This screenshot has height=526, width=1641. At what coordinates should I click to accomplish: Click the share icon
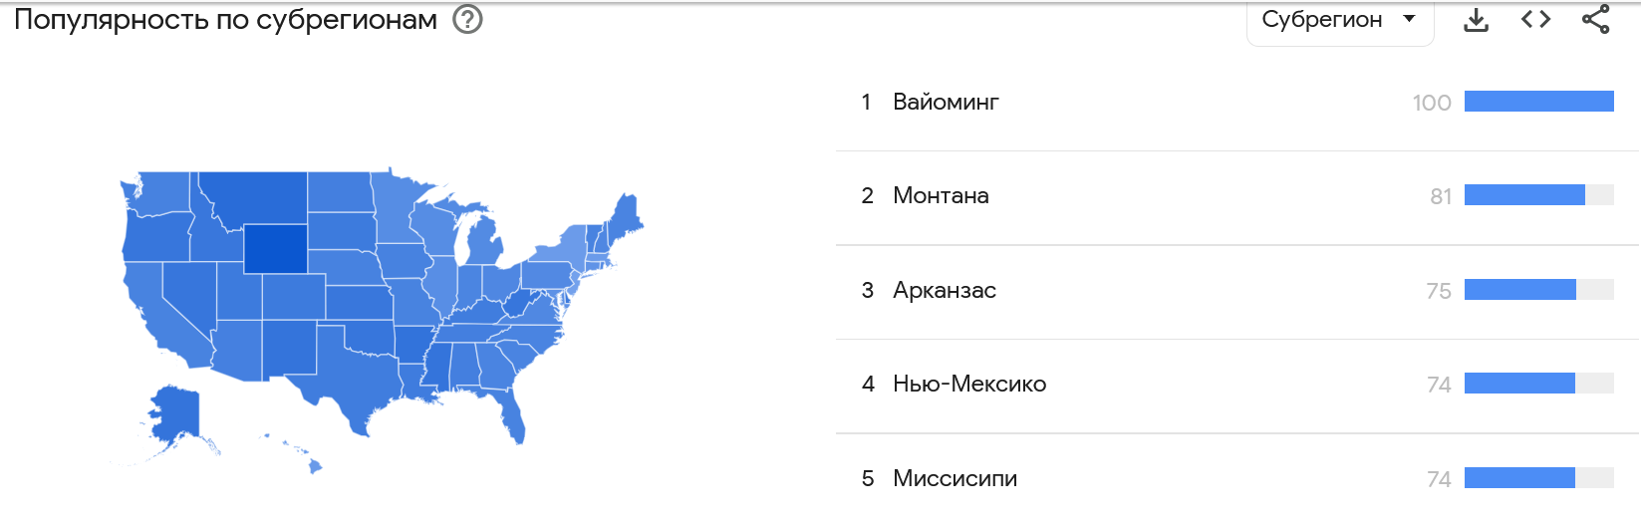1595,20
